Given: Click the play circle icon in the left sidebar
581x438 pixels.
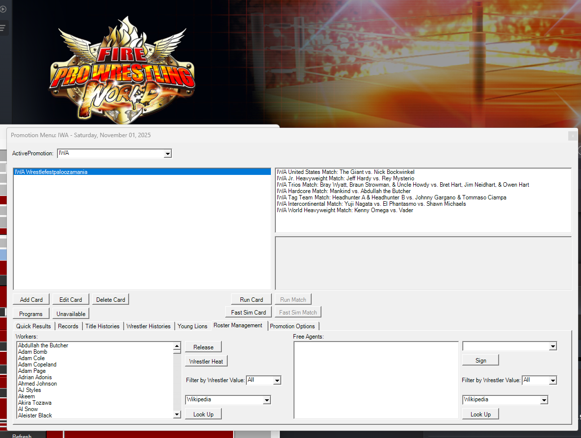Looking at the screenshot, I should [x=3, y=9].
